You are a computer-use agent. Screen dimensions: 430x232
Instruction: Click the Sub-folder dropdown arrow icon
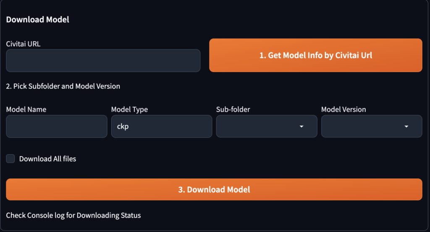click(302, 126)
